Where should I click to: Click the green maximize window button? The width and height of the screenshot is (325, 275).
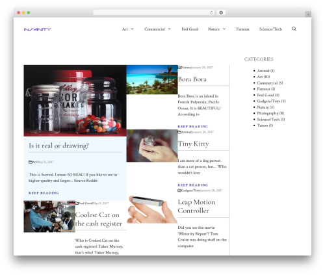(29, 12)
